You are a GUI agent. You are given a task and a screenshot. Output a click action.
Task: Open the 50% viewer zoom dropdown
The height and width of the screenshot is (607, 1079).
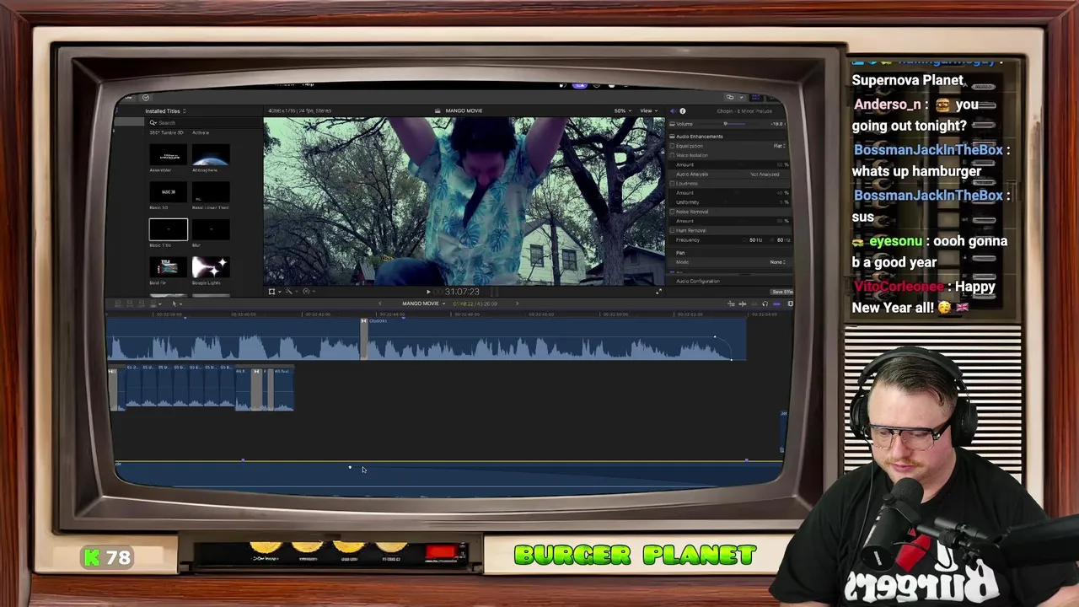[x=622, y=110]
